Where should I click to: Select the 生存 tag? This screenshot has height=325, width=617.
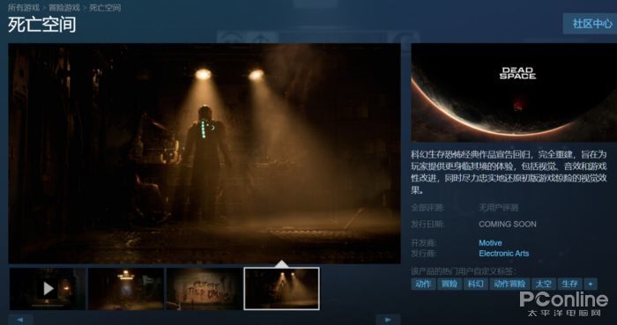[569, 284]
